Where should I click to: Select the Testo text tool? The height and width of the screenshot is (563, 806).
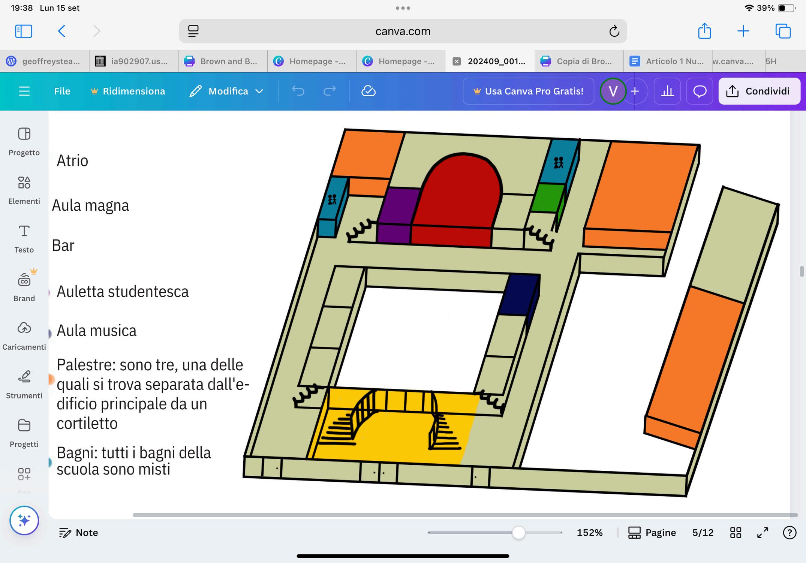click(24, 238)
